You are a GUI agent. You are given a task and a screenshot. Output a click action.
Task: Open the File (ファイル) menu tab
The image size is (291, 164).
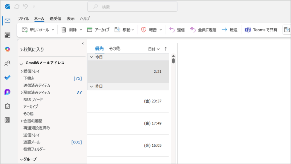(23, 19)
